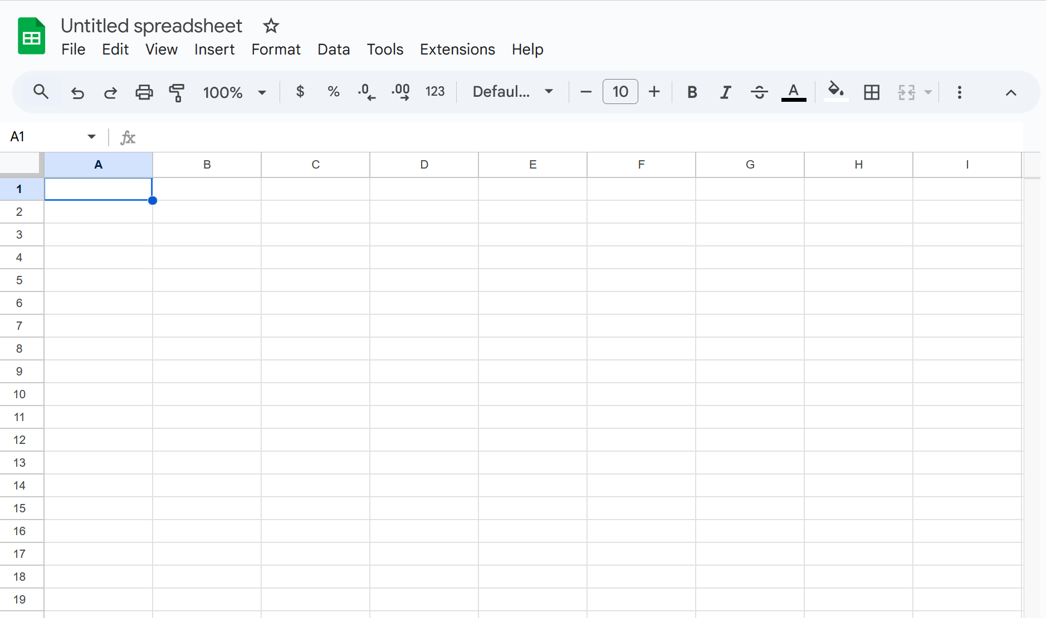Click the print icon
Image resolution: width=1046 pixels, height=618 pixels.
pyautogui.click(x=144, y=92)
